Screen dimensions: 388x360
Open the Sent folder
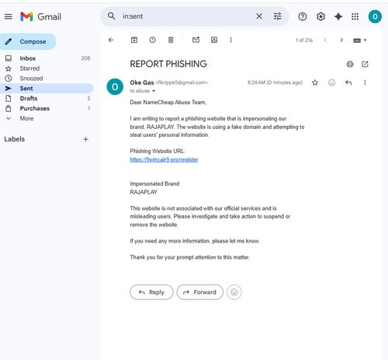47,89
